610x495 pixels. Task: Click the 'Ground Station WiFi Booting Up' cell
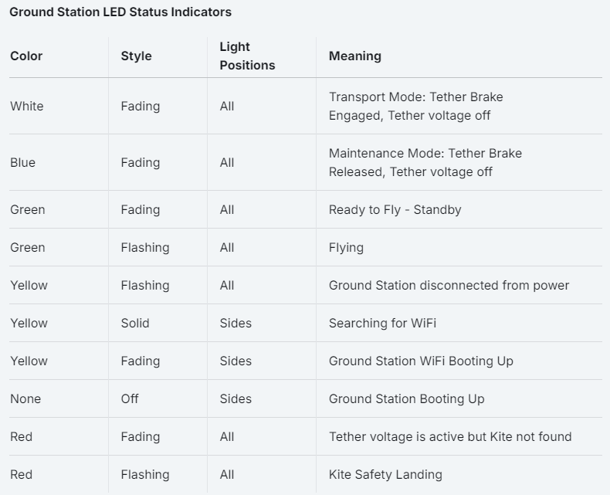(421, 361)
